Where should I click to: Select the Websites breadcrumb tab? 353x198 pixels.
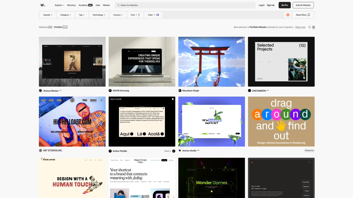[x=46, y=27]
